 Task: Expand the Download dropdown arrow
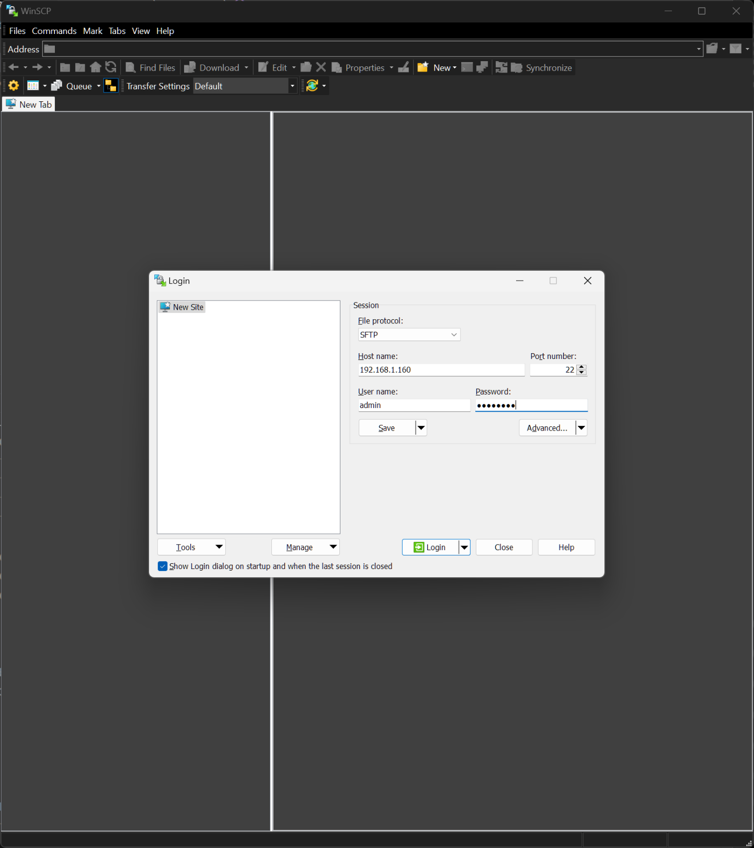click(246, 67)
